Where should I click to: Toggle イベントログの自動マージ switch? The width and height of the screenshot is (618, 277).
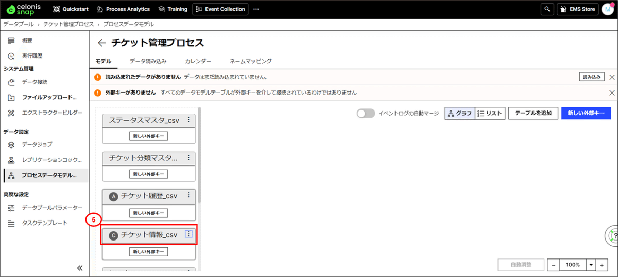point(366,114)
